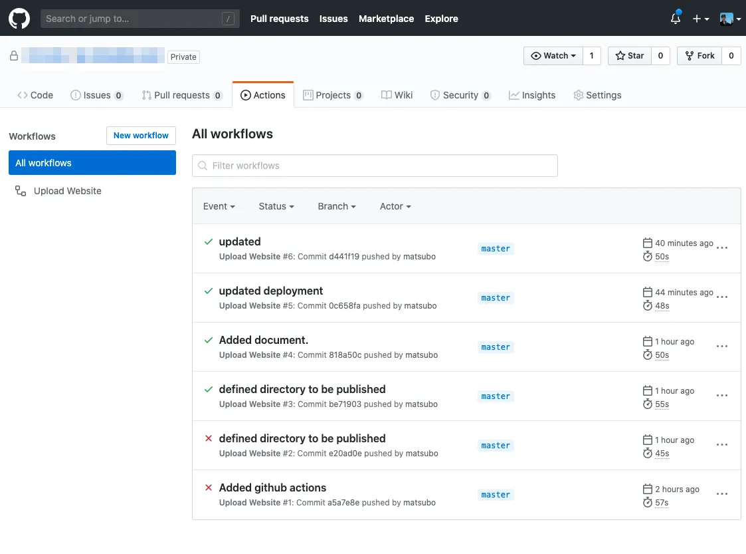Star this repository
Screen dimensions: 746x554
pyautogui.click(x=629, y=56)
